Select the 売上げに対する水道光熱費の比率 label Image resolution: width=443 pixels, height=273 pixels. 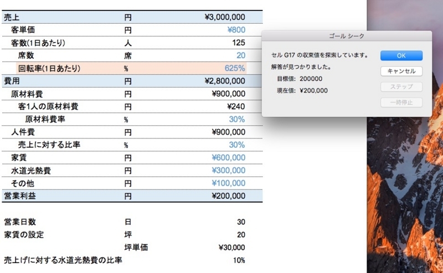pyautogui.click(x=63, y=260)
